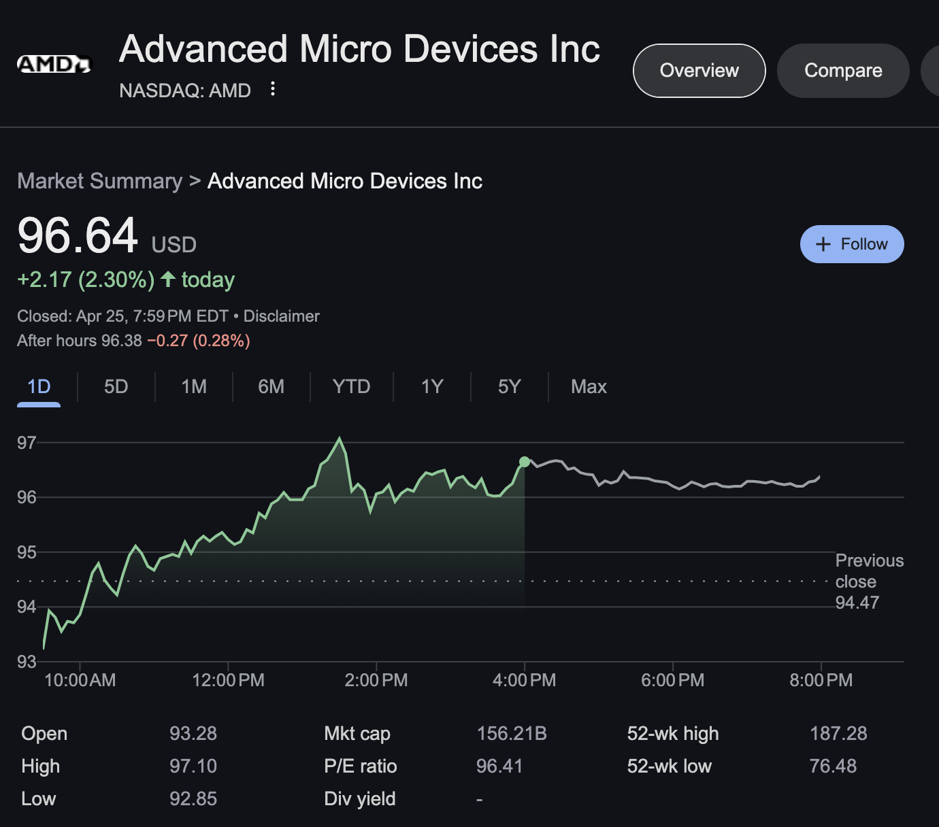Click the NASDAQ: AMD ticker text
Viewport: 939px width, 827px height.
coord(185,90)
